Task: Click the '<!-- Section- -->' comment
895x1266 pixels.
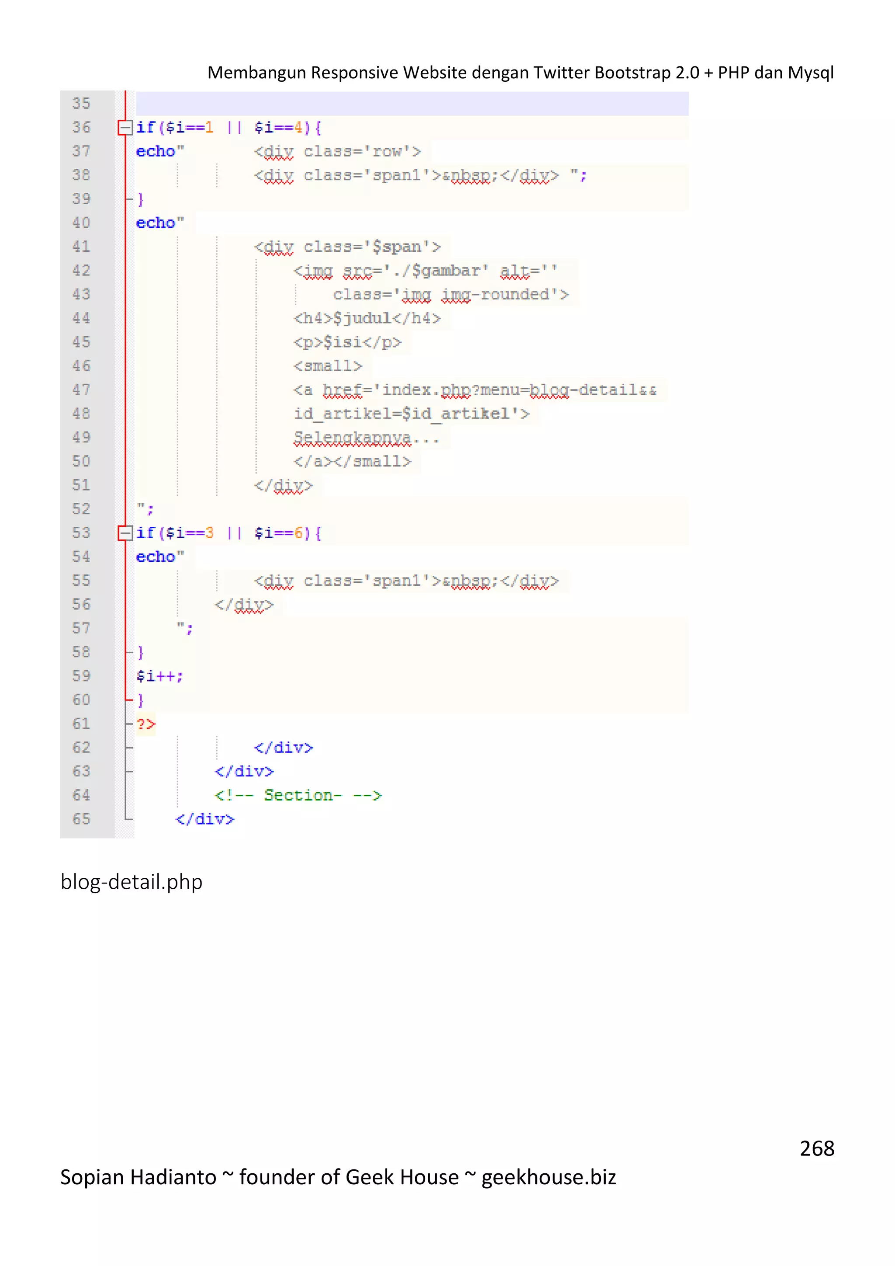Action: pyautogui.click(x=298, y=795)
